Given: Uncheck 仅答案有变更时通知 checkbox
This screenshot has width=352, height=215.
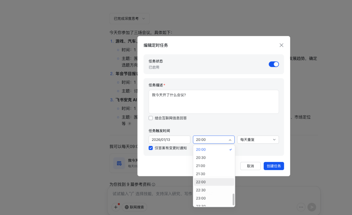Looking at the screenshot, I should (151, 148).
